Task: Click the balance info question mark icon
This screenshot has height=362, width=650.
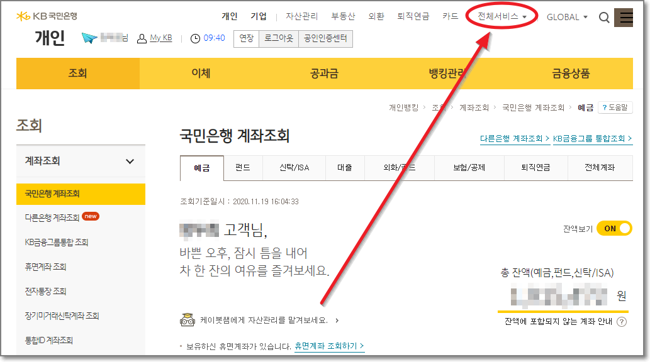Action: pos(622,322)
